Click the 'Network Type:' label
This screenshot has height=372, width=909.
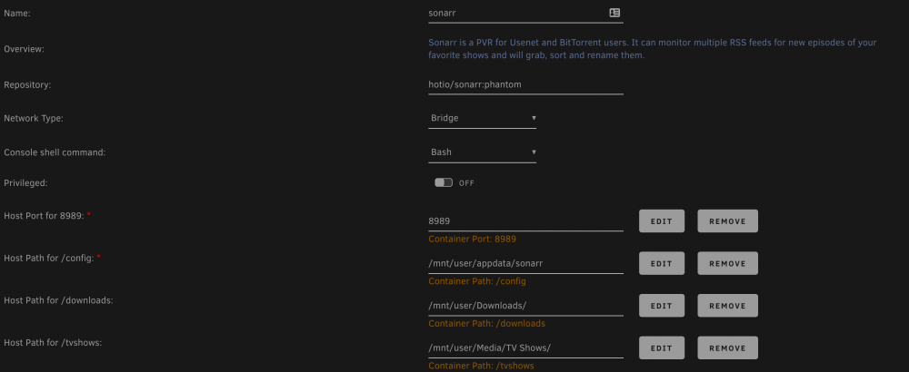point(34,118)
